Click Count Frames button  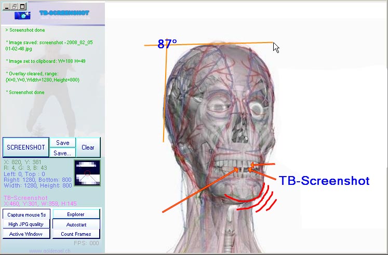click(x=76, y=234)
